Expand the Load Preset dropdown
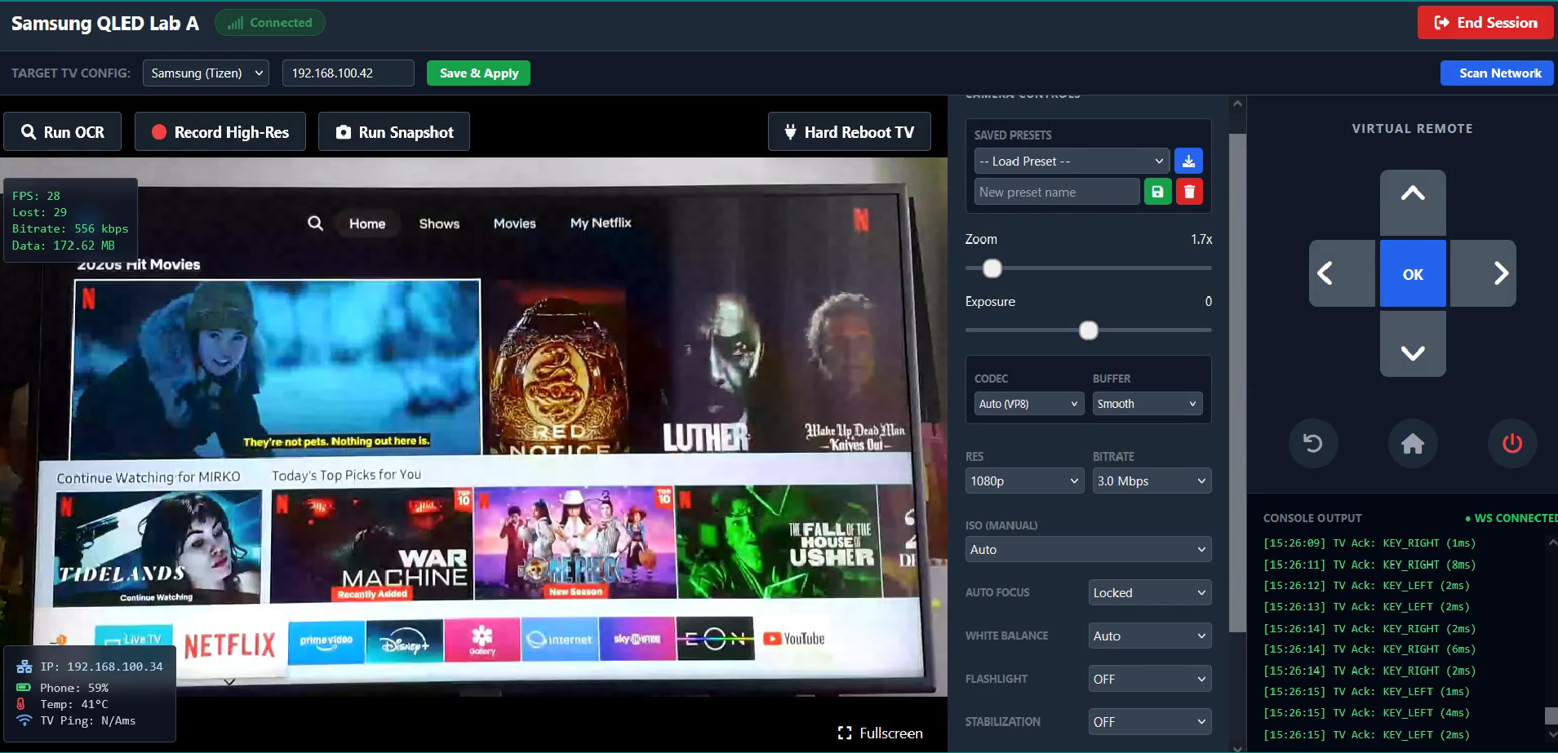This screenshot has height=753, width=1558. [1071, 162]
